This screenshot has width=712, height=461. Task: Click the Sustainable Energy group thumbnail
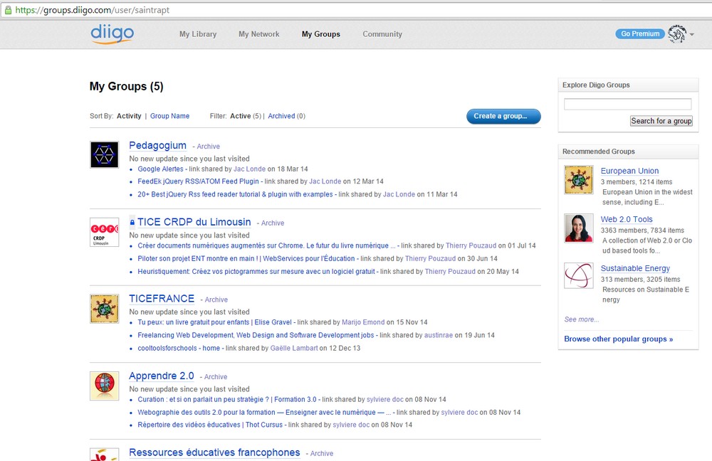(578, 275)
